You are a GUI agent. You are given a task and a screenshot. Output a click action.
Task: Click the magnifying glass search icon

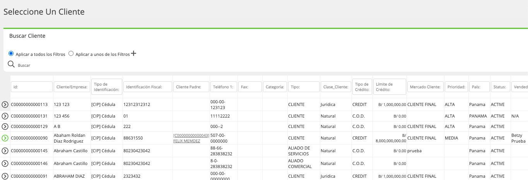point(11,64)
